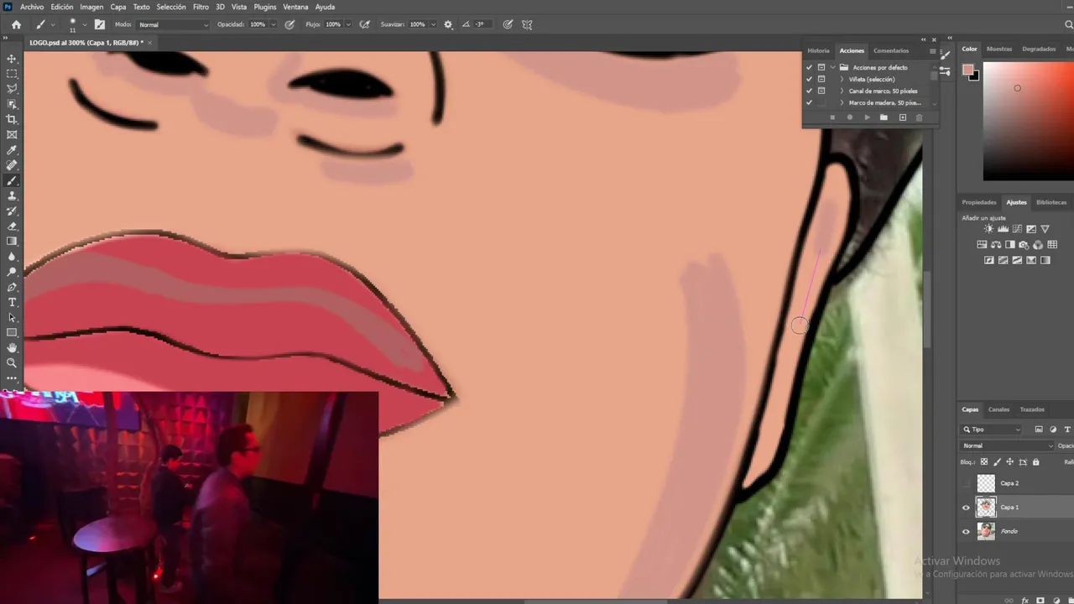The width and height of the screenshot is (1074, 604).
Task: Add a Brightness/Contrast adjustment
Action: tap(988, 229)
